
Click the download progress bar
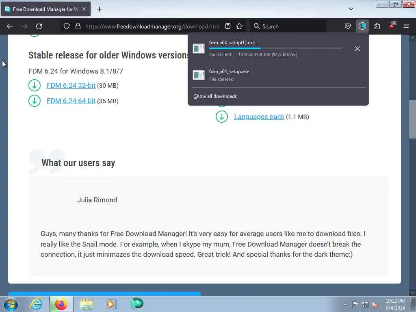tap(275, 49)
